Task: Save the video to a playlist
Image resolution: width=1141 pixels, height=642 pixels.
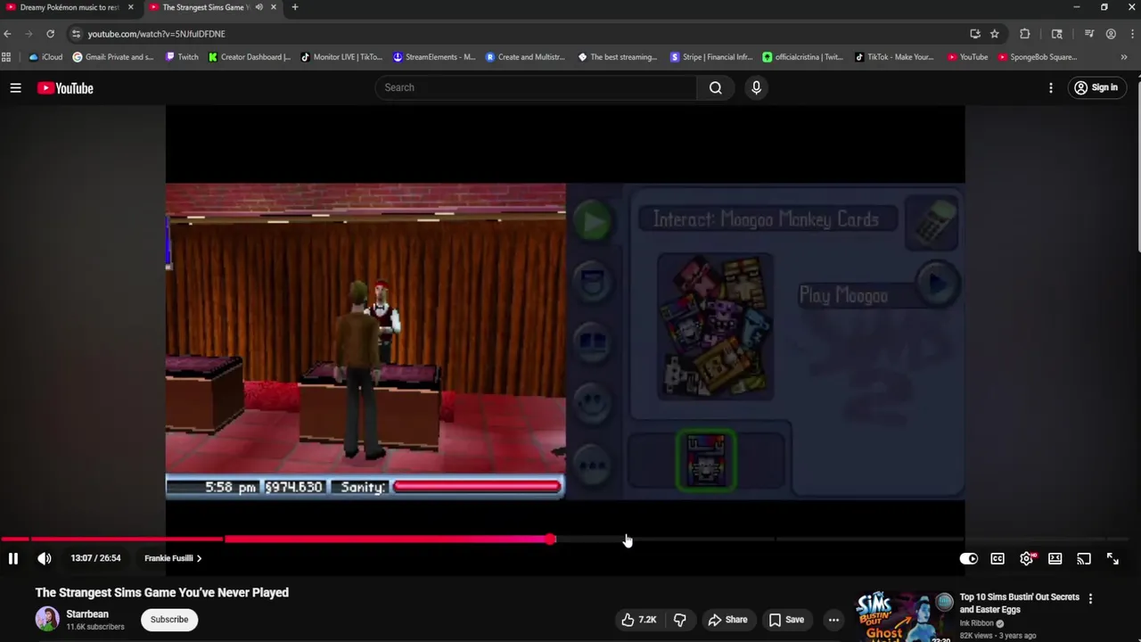Action: coord(786,620)
